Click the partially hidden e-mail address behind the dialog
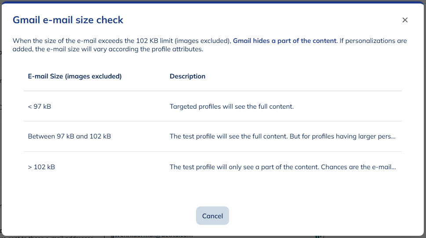Image resolution: width=426 pixels, height=238 pixels. (x=152, y=236)
